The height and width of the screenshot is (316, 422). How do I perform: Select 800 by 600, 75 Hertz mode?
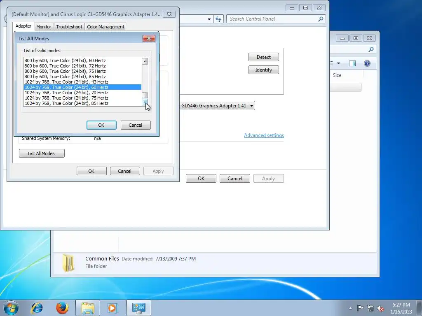82,71
